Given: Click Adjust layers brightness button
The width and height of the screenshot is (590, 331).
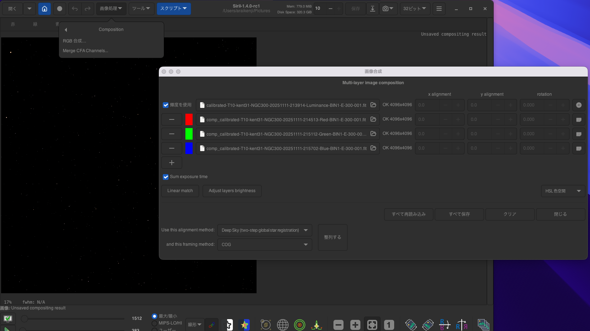Looking at the screenshot, I should (x=232, y=191).
